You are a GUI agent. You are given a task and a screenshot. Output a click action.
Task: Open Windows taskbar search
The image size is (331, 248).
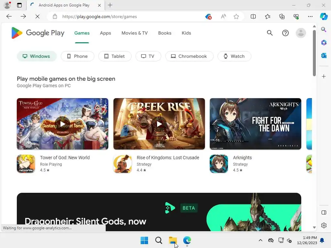coord(158,240)
